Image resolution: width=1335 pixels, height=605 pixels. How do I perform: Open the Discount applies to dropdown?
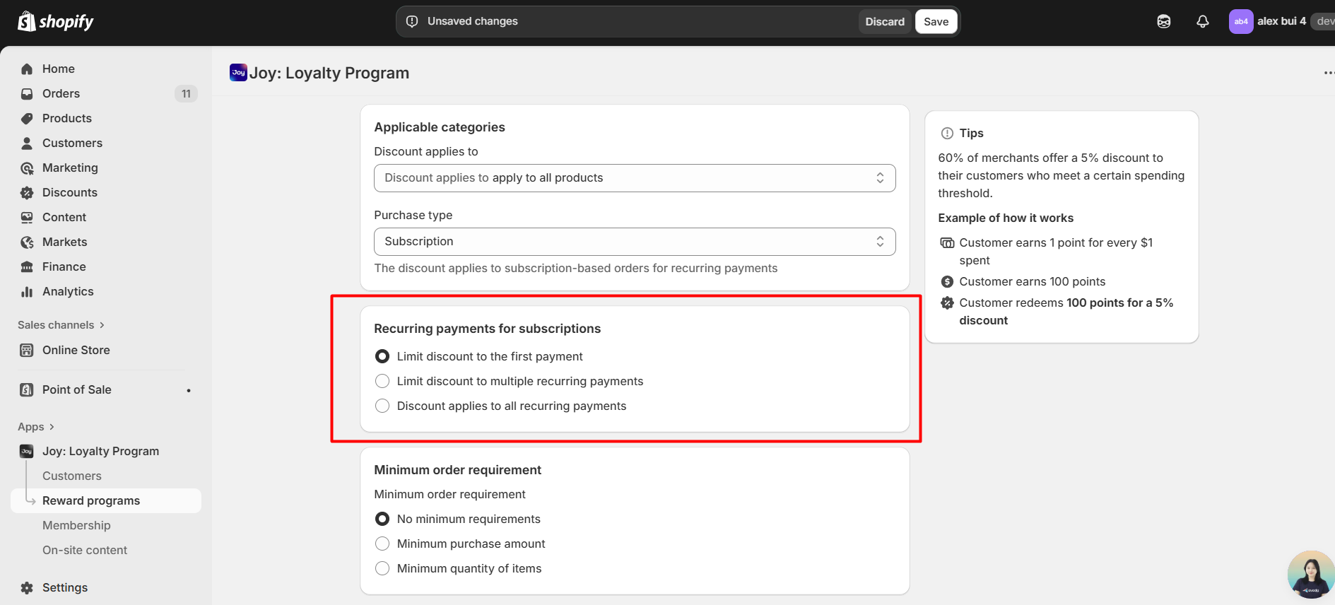pos(634,178)
